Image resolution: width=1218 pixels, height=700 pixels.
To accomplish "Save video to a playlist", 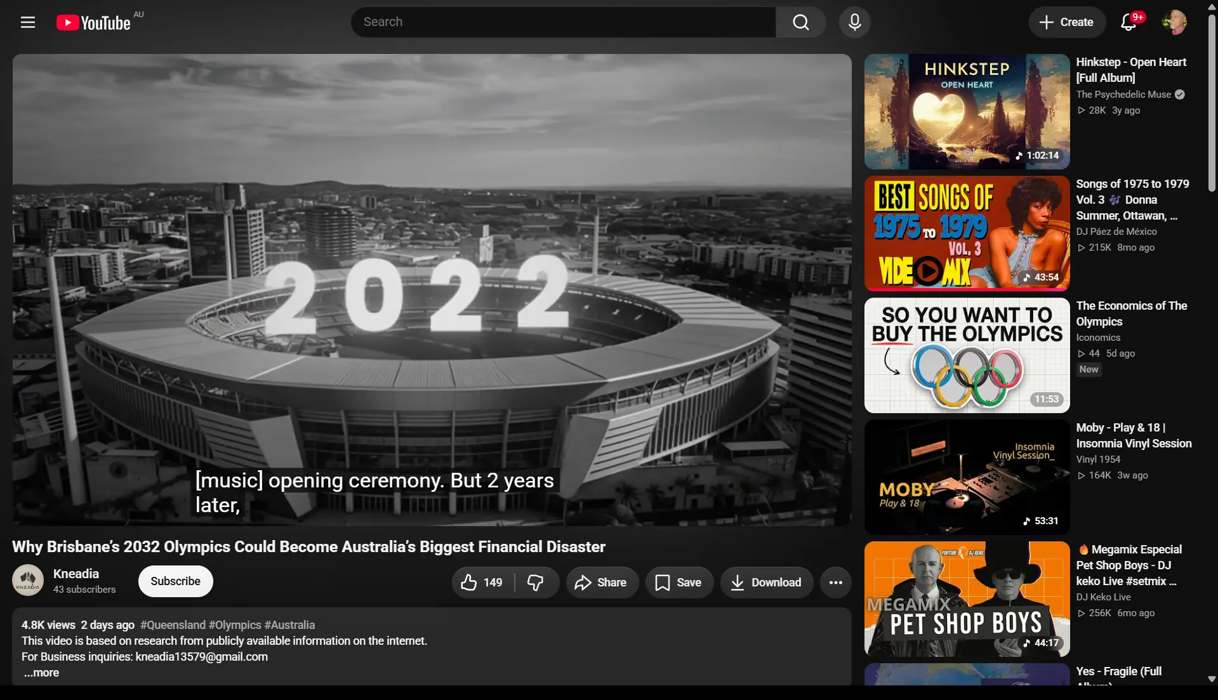I will pyautogui.click(x=679, y=583).
